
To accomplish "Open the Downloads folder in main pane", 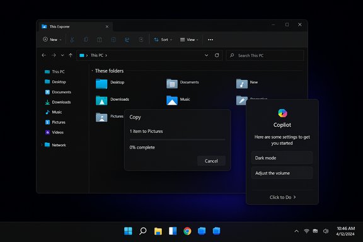I will [101, 100].
